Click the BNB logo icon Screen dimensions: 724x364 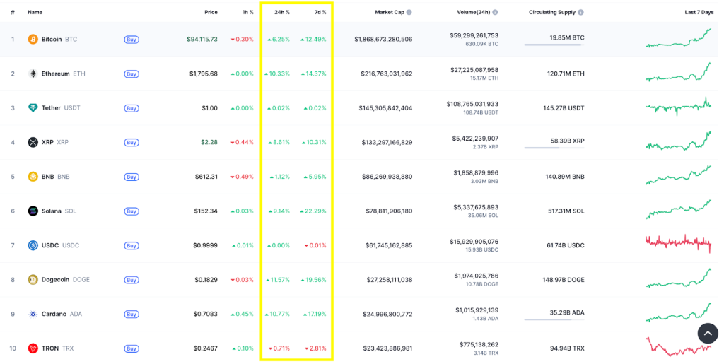coord(33,177)
